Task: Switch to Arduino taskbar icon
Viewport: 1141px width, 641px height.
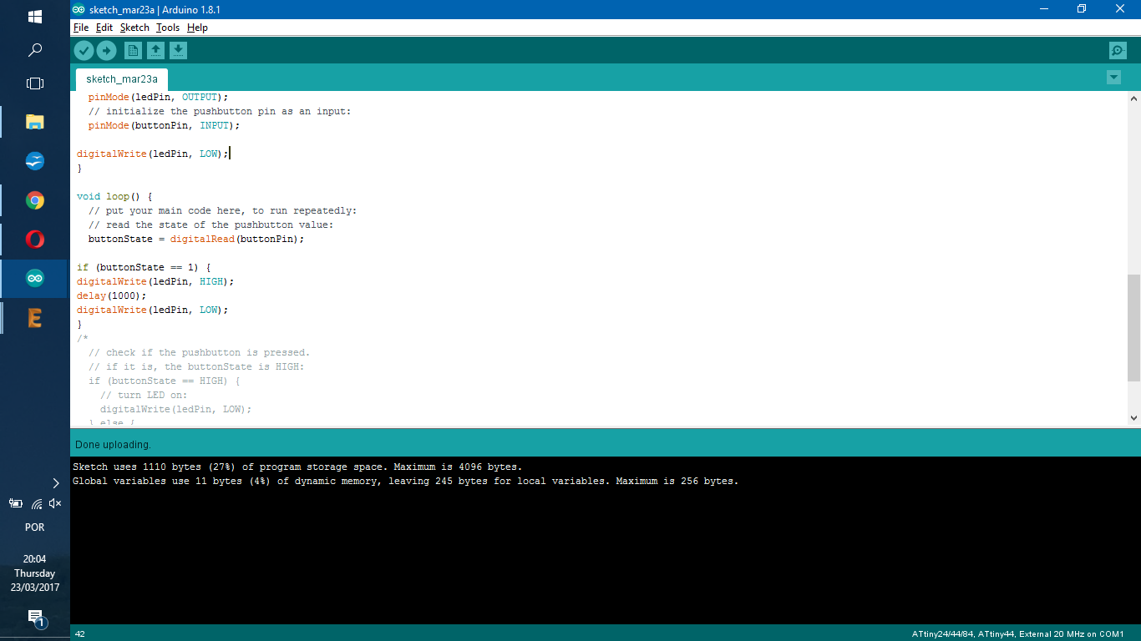Action: (x=35, y=279)
